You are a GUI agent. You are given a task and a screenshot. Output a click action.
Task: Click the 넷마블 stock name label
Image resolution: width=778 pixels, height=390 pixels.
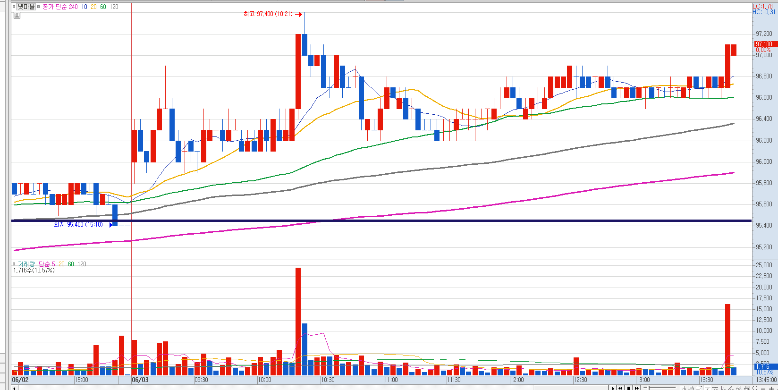pos(26,7)
